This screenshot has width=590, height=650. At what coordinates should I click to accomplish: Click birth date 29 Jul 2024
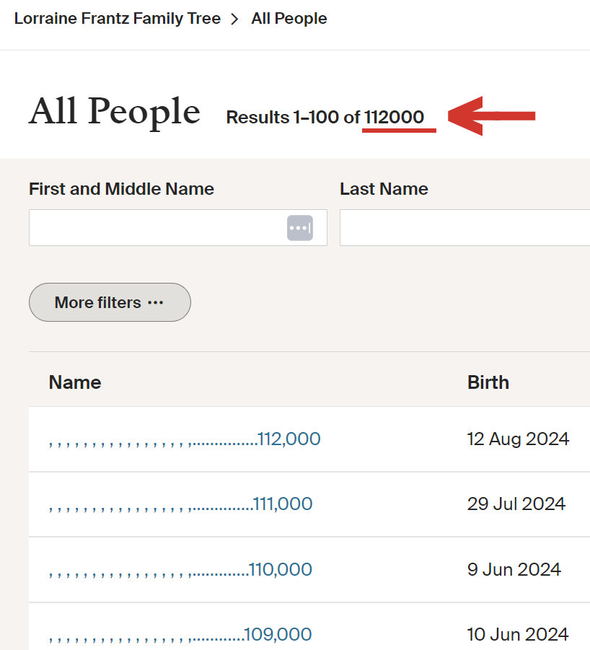tap(516, 504)
